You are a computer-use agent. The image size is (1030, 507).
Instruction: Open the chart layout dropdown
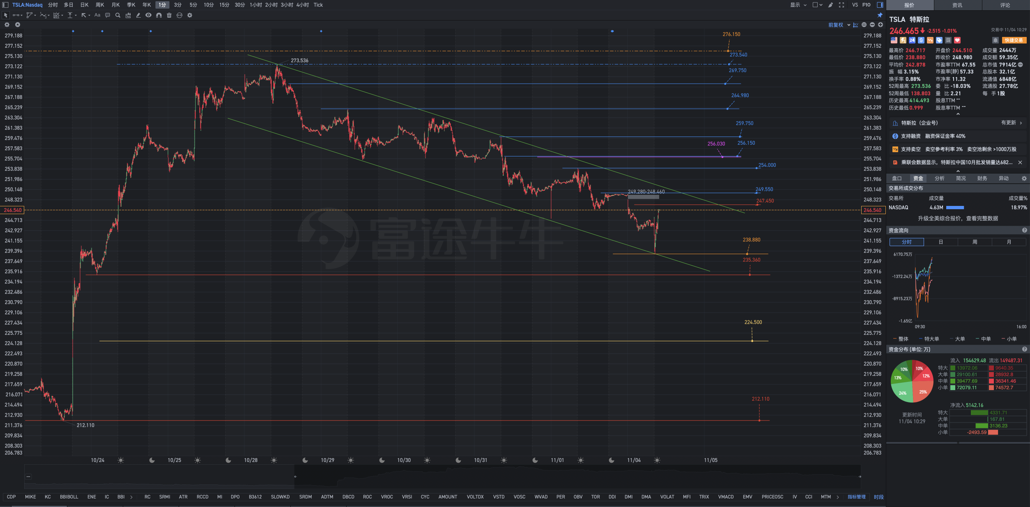point(817,5)
